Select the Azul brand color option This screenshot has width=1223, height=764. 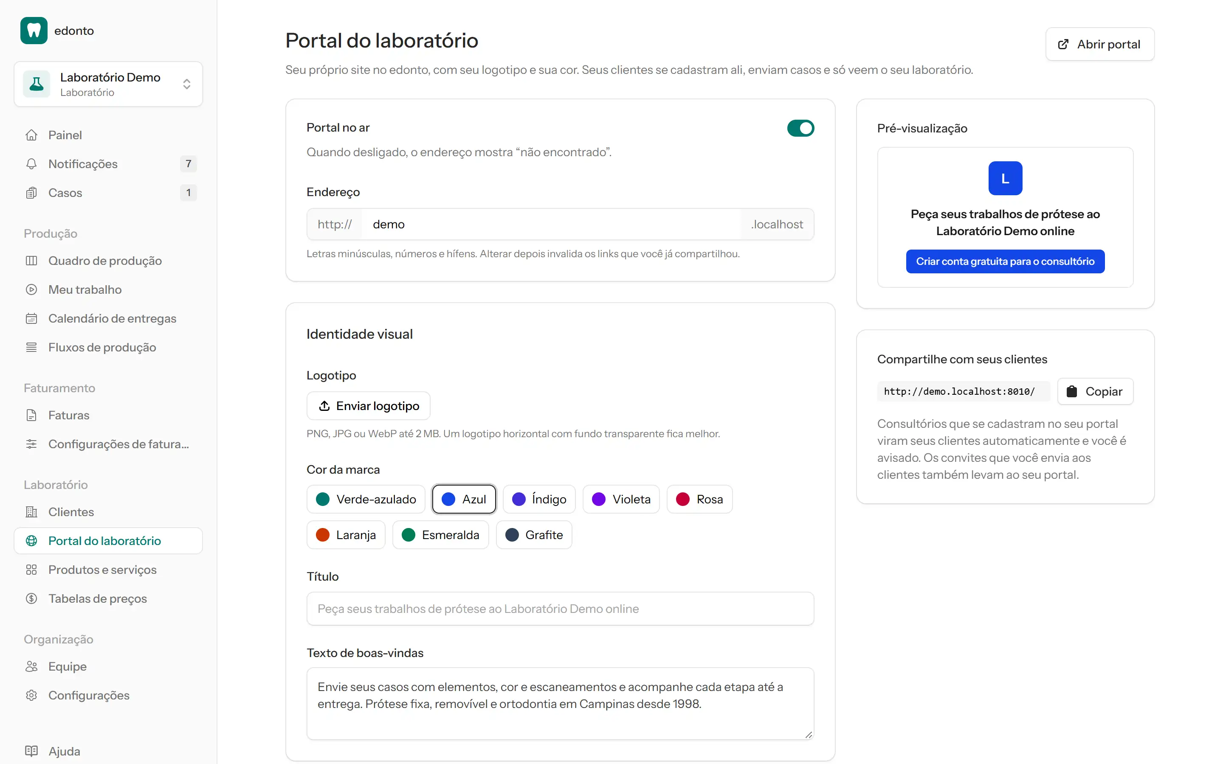click(463, 499)
